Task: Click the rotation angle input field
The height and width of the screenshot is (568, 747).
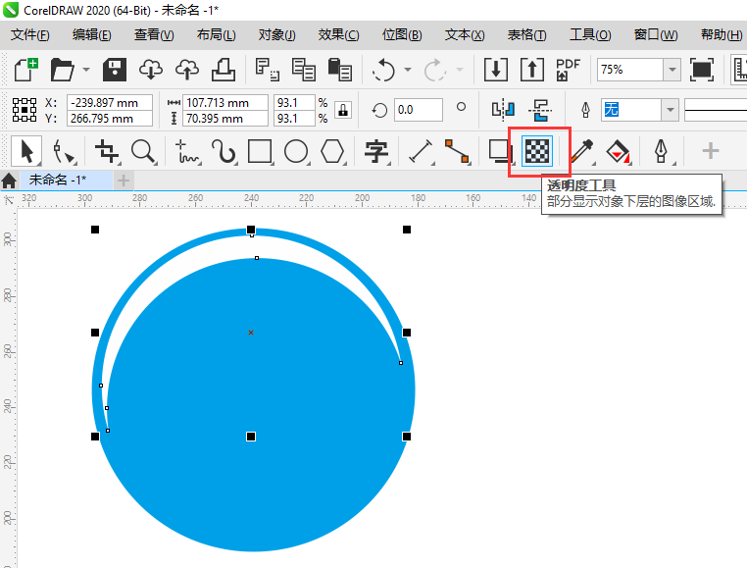Action: [419, 110]
